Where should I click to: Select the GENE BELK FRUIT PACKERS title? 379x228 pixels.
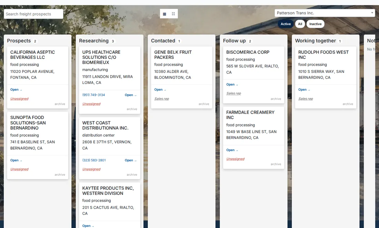pos(173,55)
